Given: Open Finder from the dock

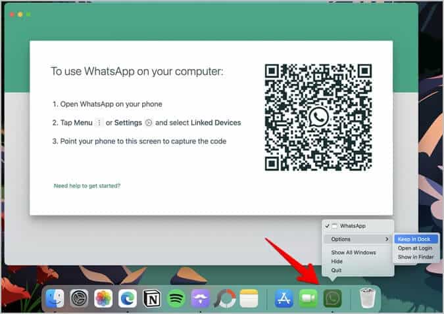Looking at the screenshot, I should tap(55, 298).
